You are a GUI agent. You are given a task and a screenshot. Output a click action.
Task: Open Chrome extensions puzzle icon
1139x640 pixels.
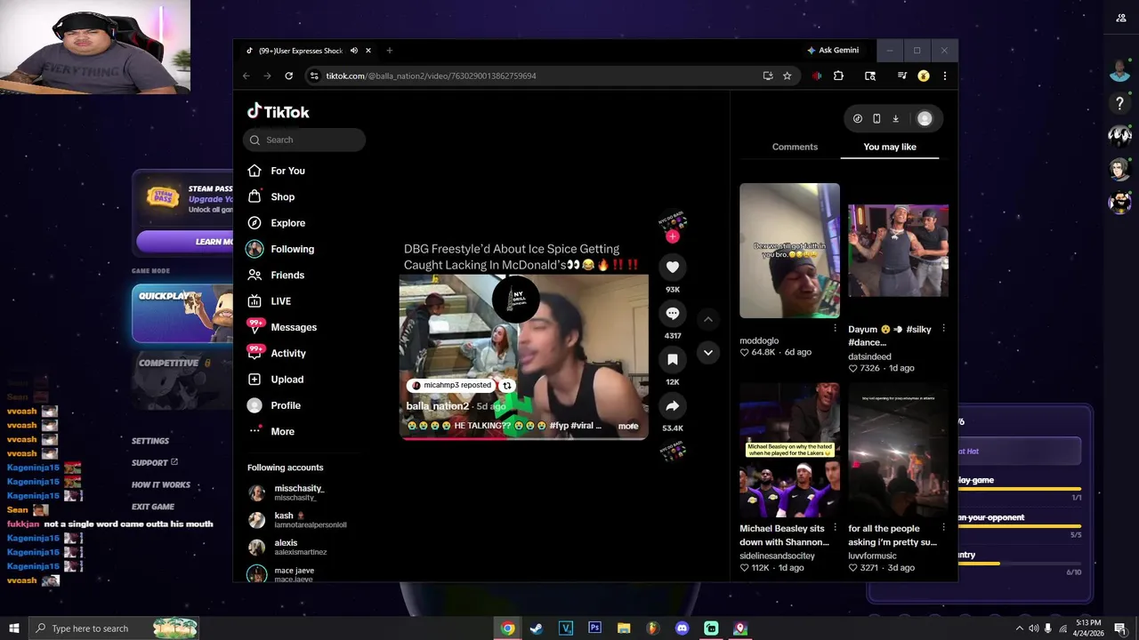point(838,76)
